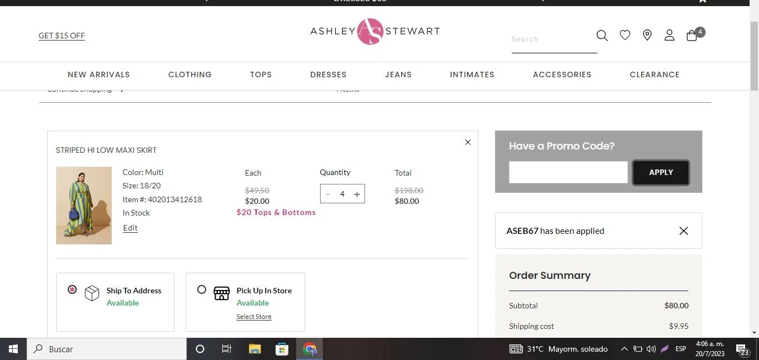This screenshot has width=759, height=360.
Task: Open the wishlist heart icon
Action: pos(625,36)
